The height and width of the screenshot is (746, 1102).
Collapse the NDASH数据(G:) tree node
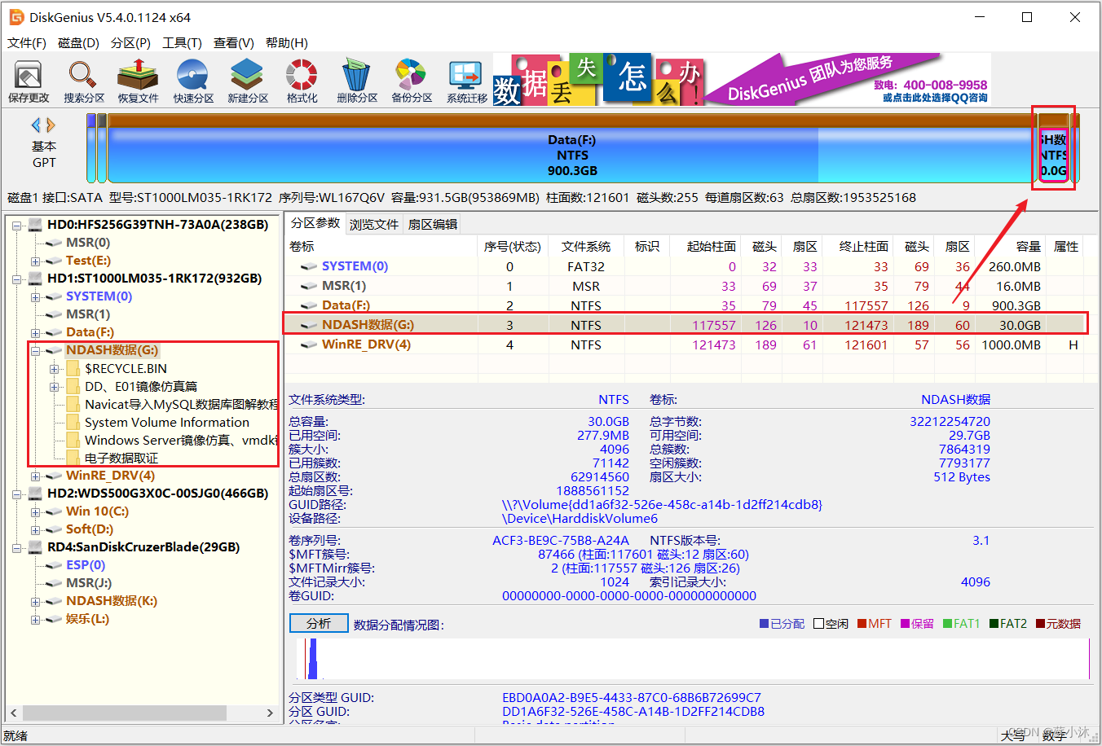tap(35, 350)
